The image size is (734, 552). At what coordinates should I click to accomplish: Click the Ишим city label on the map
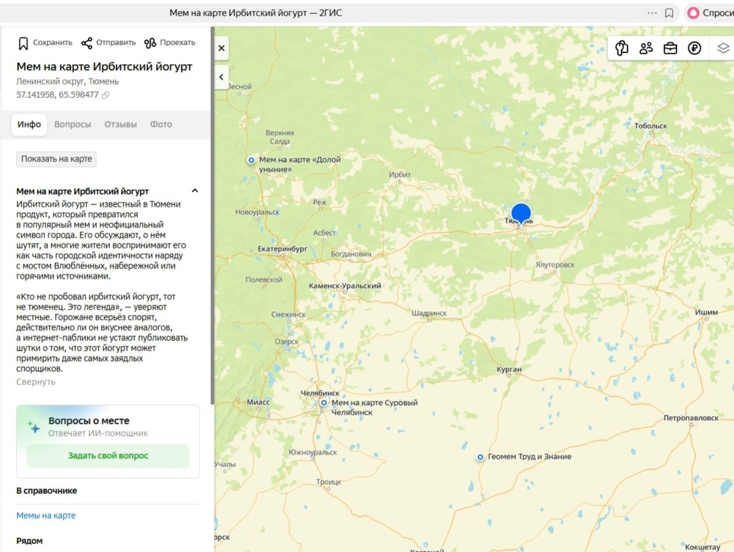click(x=706, y=313)
